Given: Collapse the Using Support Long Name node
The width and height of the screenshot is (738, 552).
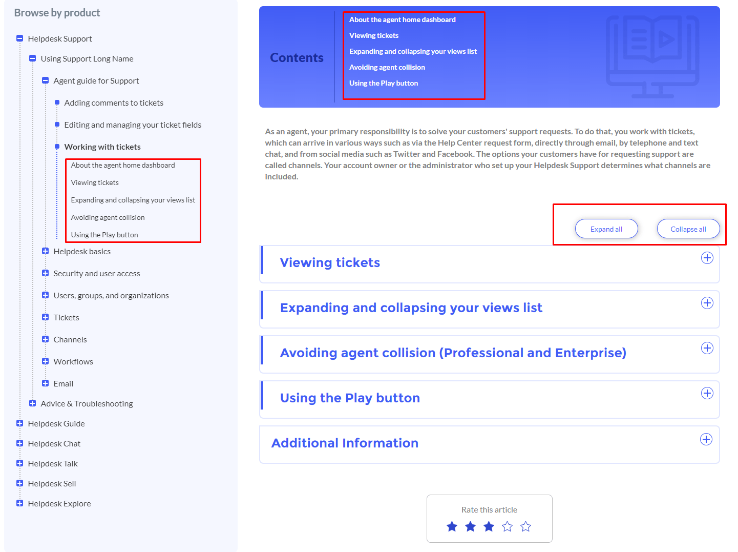Looking at the screenshot, I should pos(32,58).
